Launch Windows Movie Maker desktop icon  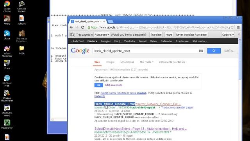(7, 96)
